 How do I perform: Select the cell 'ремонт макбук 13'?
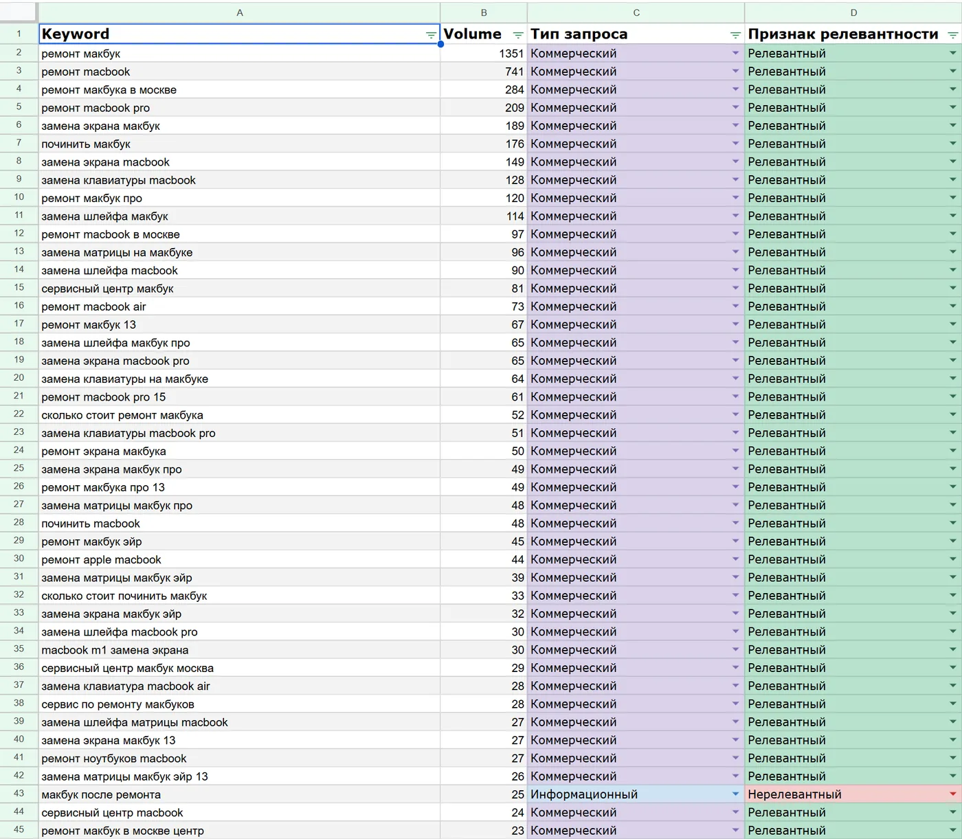click(x=239, y=324)
